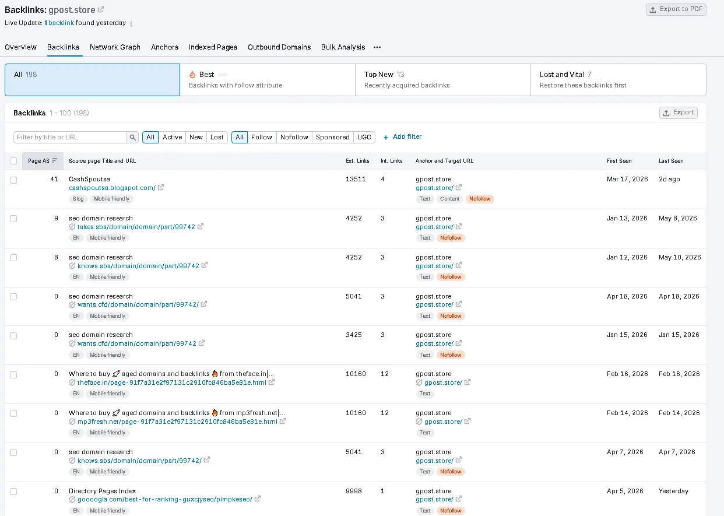Click the Mar 17, 2026 first seen date
This screenshot has height=516, width=724.
pos(627,180)
